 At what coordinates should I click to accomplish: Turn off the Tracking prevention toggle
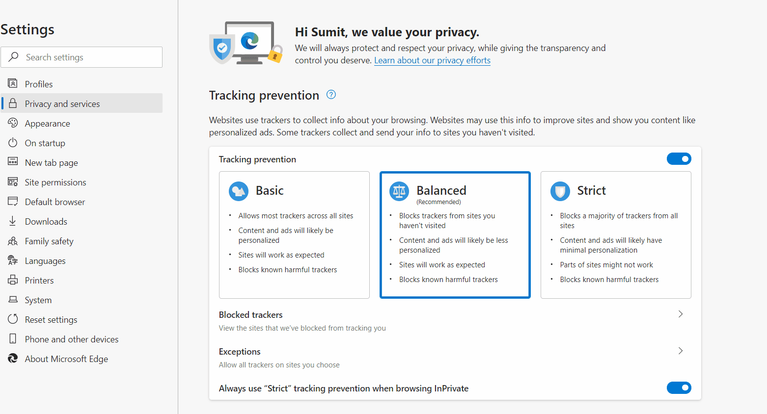click(x=679, y=159)
